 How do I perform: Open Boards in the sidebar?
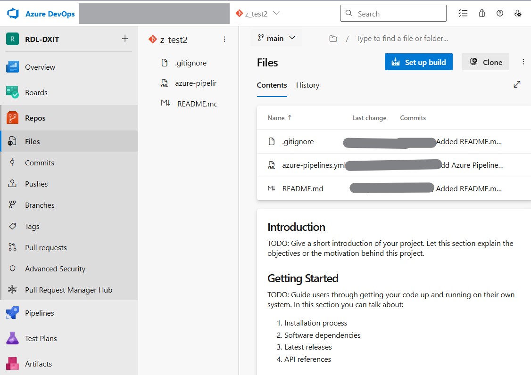click(69, 92)
